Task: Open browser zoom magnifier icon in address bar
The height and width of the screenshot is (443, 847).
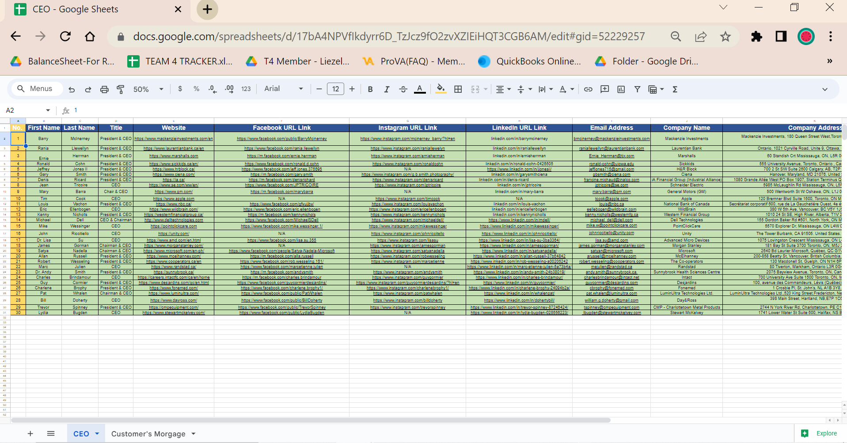Action: tap(676, 36)
